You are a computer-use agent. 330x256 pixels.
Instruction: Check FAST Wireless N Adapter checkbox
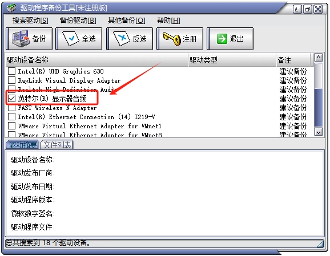click(x=11, y=108)
